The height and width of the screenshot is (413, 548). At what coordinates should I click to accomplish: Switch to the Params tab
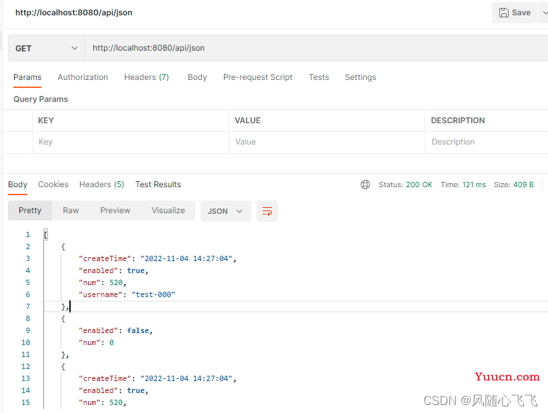coord(27,77)
